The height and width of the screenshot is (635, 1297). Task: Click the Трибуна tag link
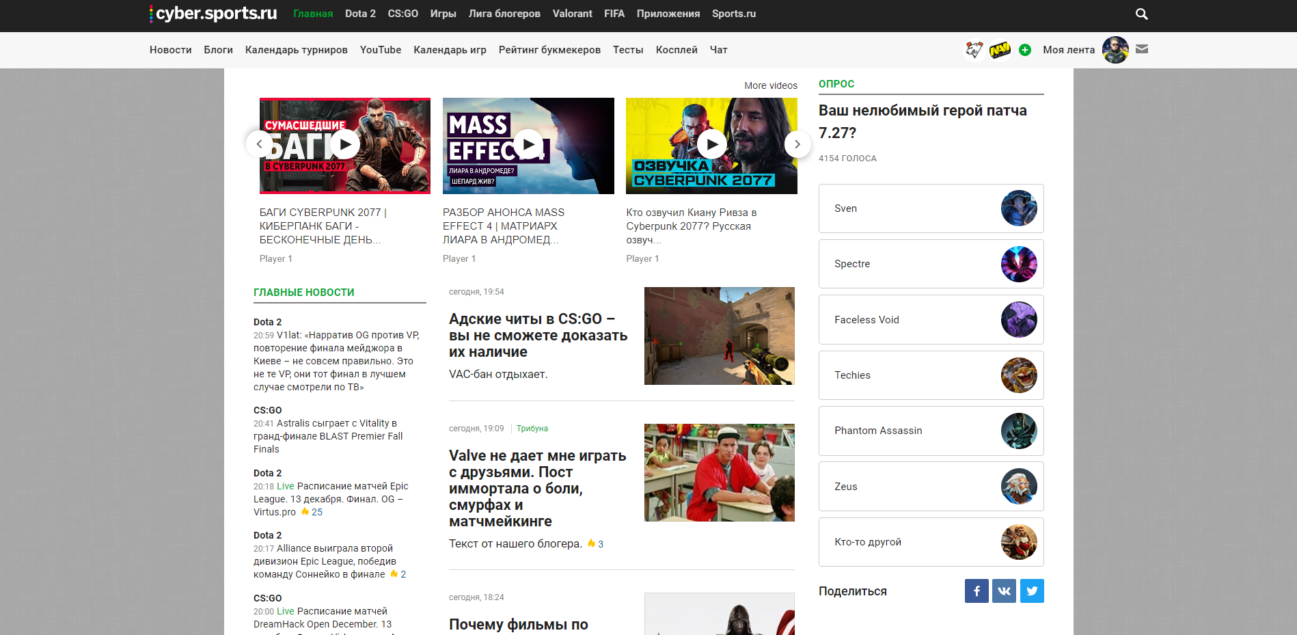click(x=532, y=429)
